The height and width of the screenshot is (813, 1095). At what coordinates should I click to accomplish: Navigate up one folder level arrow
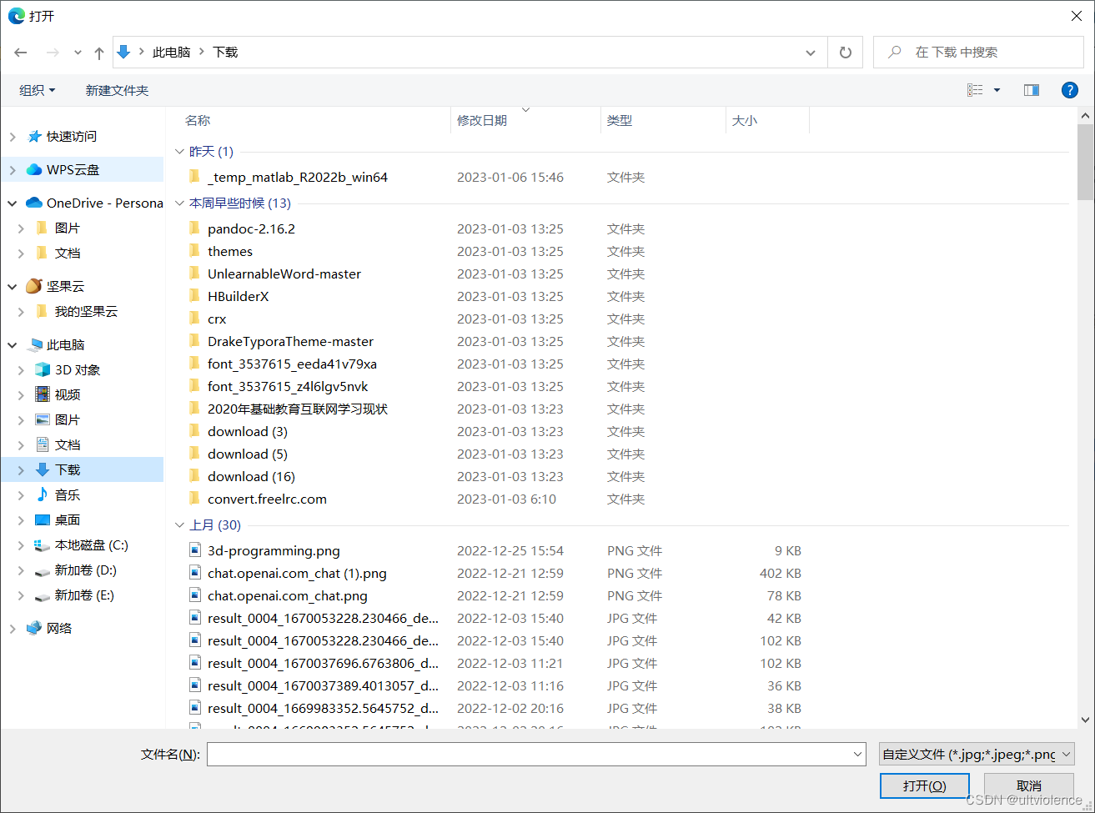[99, 53]
